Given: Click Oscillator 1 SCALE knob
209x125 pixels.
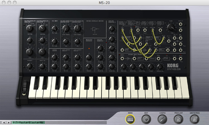Looking at the screenshot, I should (30, 52).
